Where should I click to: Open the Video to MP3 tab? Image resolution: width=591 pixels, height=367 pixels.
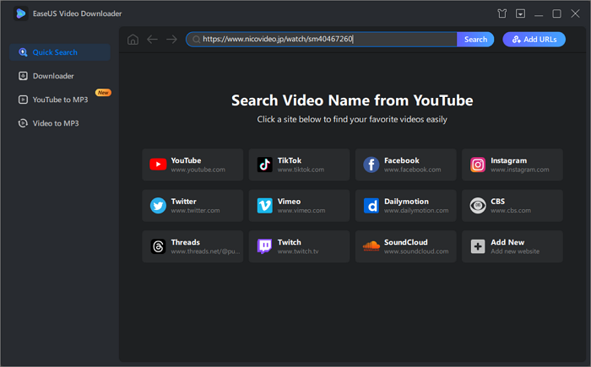coord(55,123)
